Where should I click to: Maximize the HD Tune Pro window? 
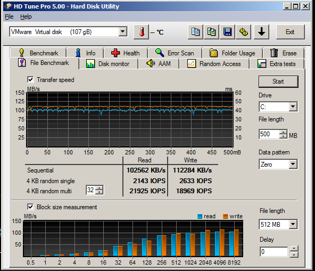296,6
